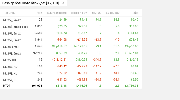Select the 'NL 25$, 6max' row
This screenshot has height=100, width=180.
71,53
